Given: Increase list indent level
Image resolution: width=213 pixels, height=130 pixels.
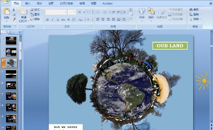Looking at the screenshot, I should (118, 12).
